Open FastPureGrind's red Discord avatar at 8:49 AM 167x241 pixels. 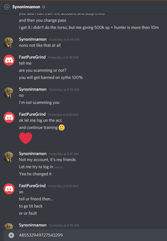[x=9, y=60]
